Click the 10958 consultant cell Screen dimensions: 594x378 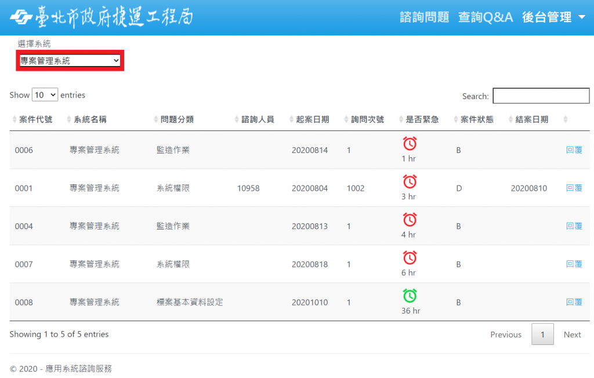[x=248, y=188]
